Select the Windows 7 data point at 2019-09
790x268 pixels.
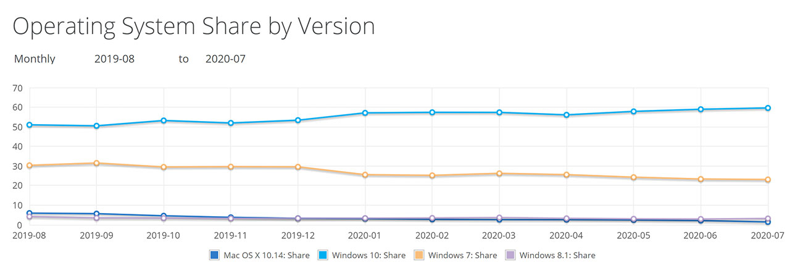(x=96, y=163)
